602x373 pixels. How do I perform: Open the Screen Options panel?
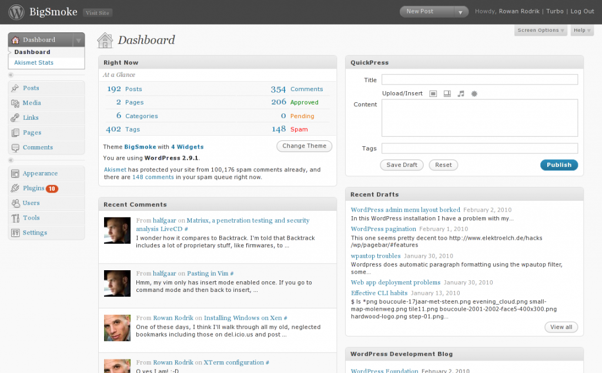[541, 31]
